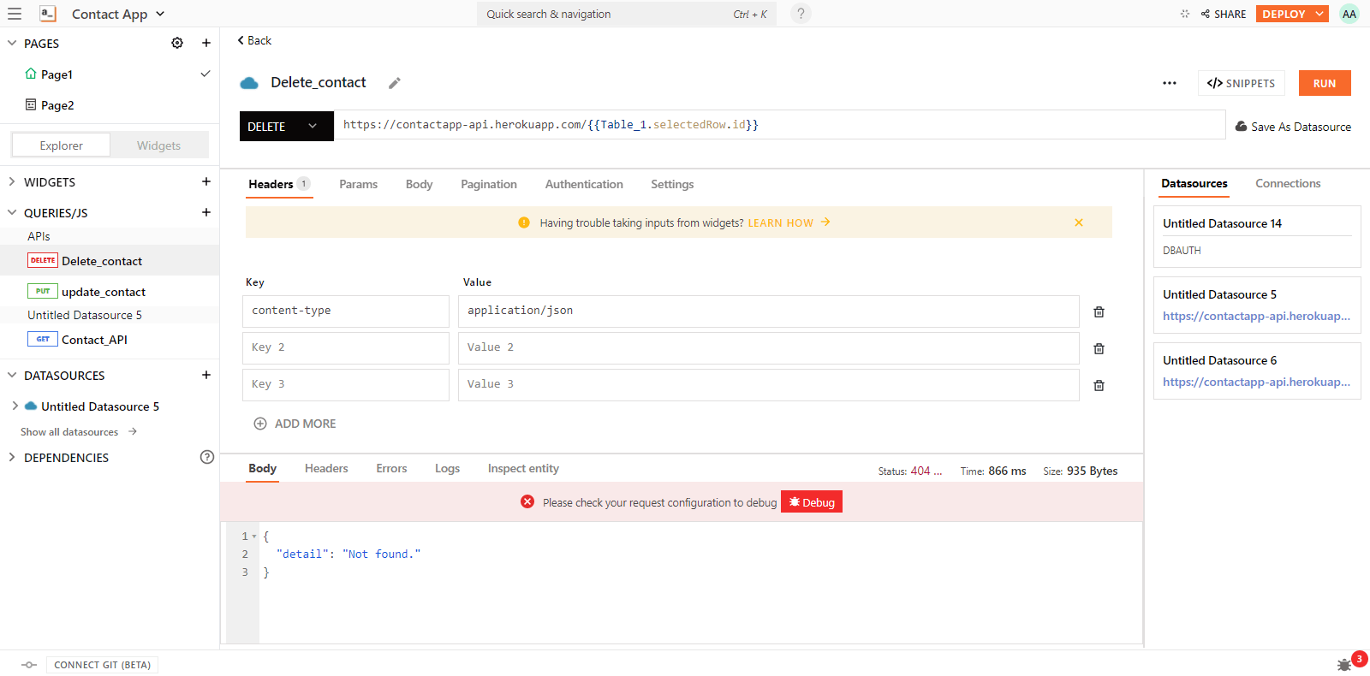The image size is (1370, 676).
Task: Expand Untitled Datasource 5 in datasources tree
Action: (15, 406)
